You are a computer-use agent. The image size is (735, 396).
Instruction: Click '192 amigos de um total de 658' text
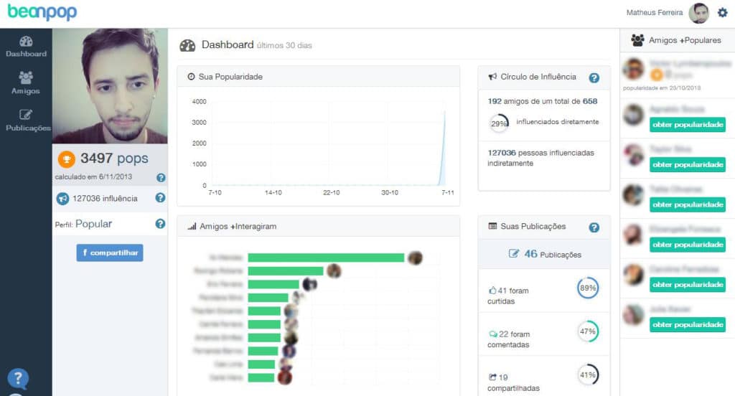point(543,101)
